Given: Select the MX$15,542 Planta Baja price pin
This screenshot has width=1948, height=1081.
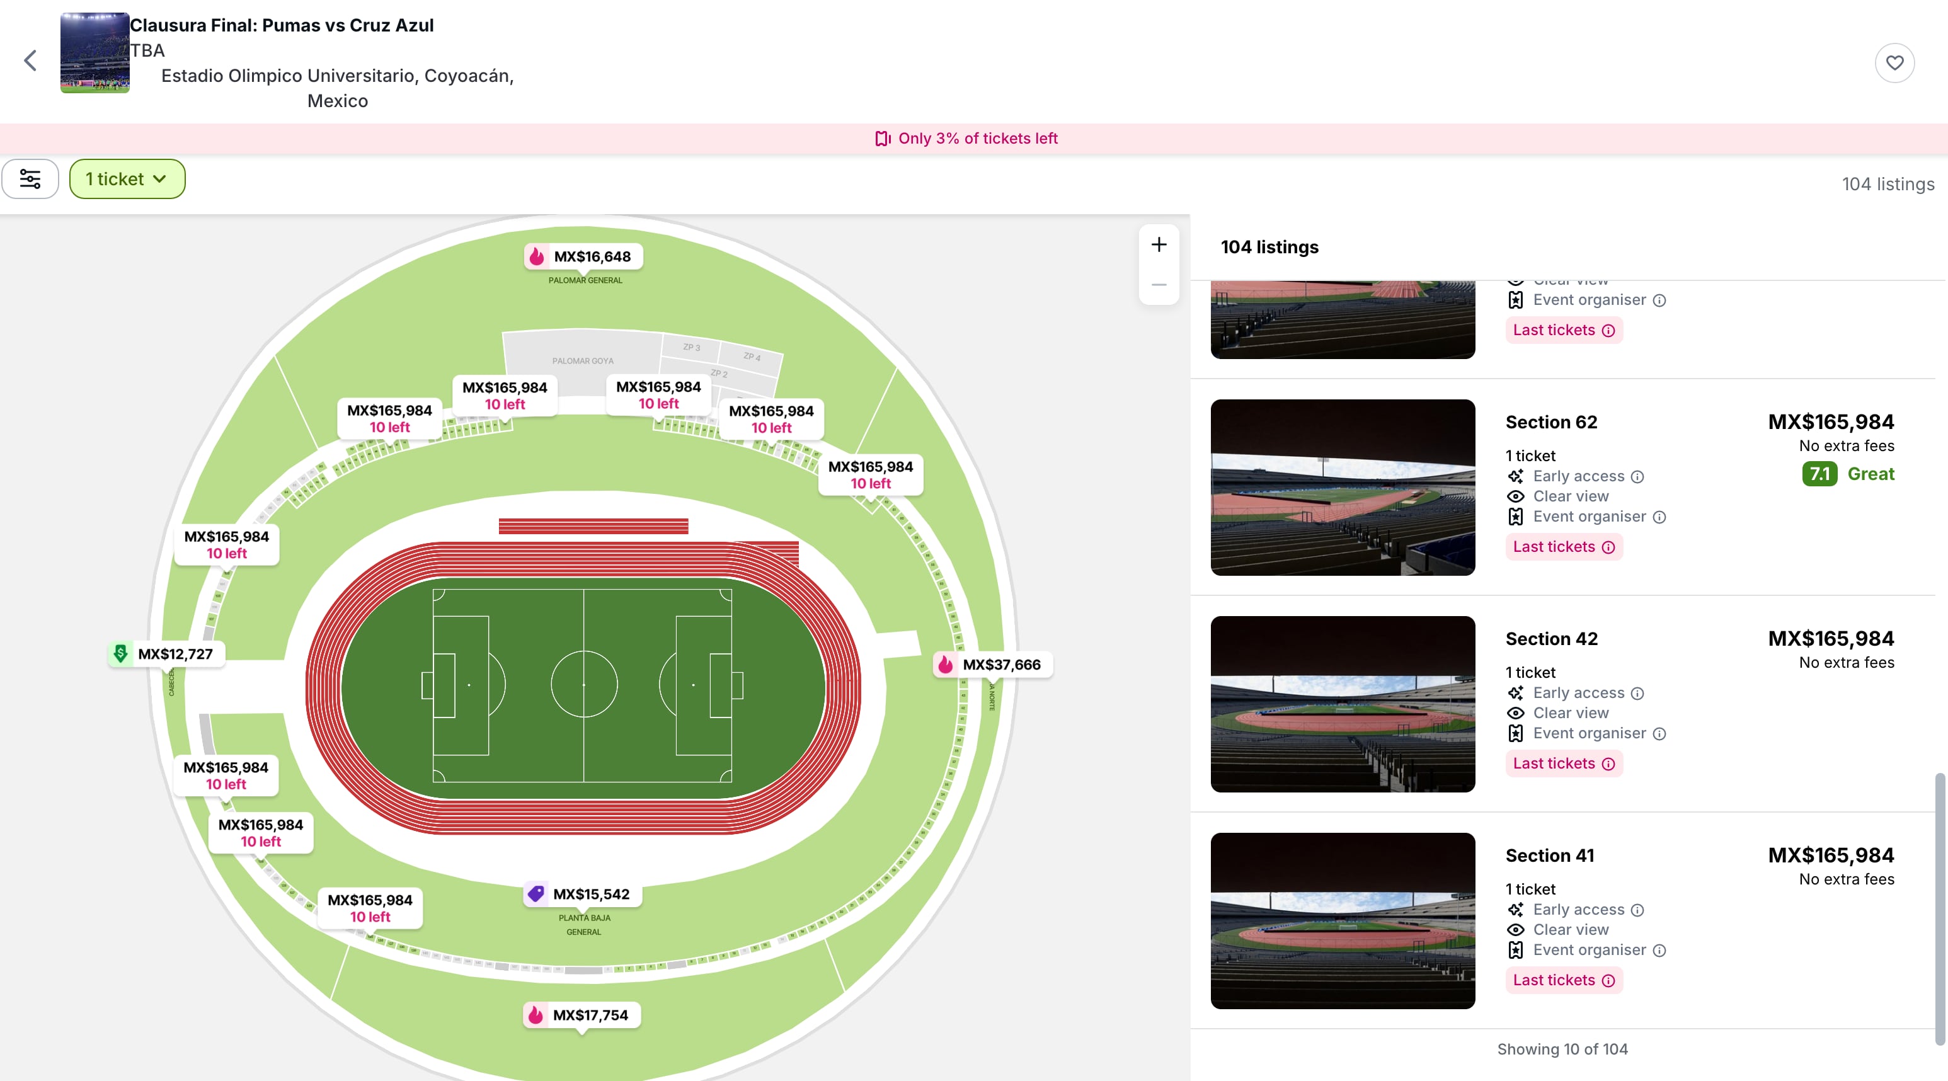Looking at the screenshot, I should pos(582,895).
